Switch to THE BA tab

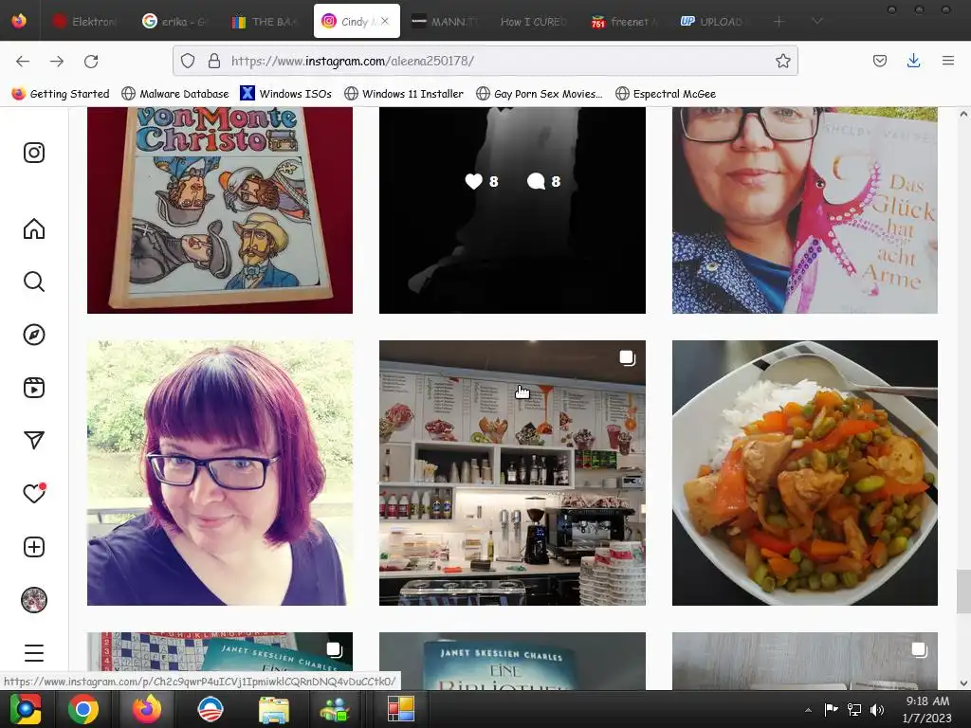(x=266, y=22)
